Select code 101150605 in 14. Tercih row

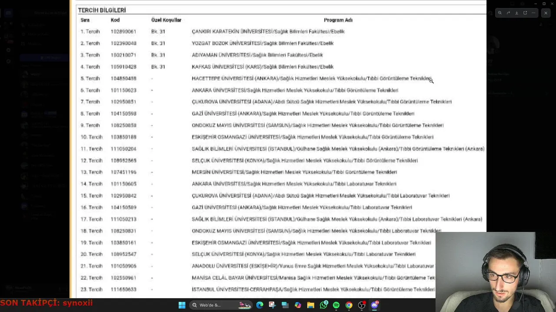(123, 184)
